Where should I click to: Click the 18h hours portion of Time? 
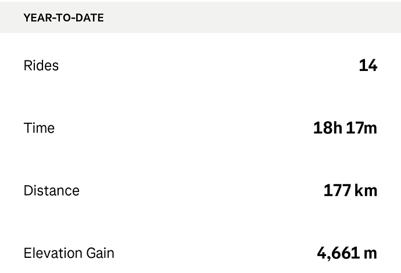pyautogui.click(x=328, y=128)
